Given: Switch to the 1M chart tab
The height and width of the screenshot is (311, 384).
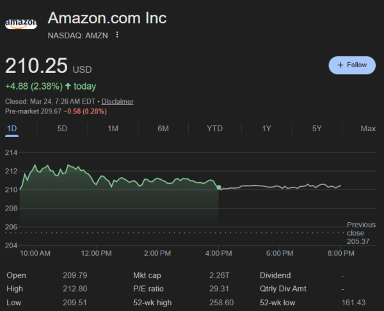Looking at the screenshot, I should [x=113, y=129].
